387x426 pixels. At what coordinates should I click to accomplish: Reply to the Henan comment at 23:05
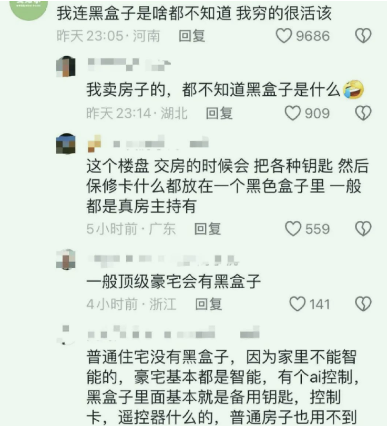pos(192,36)
